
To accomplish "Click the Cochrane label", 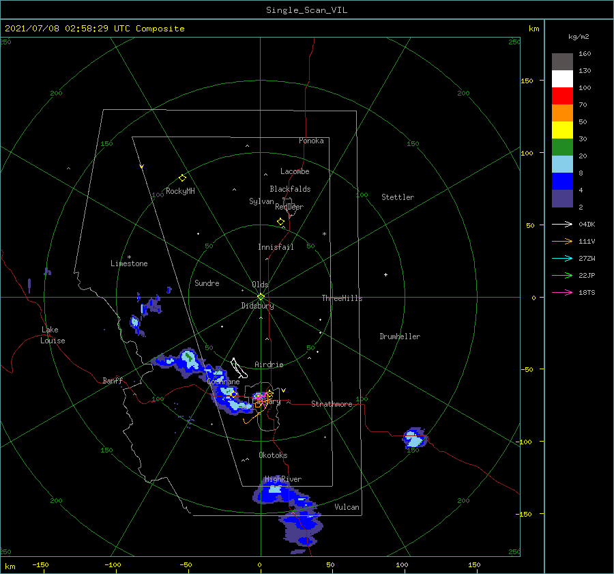I will (223, 382).
